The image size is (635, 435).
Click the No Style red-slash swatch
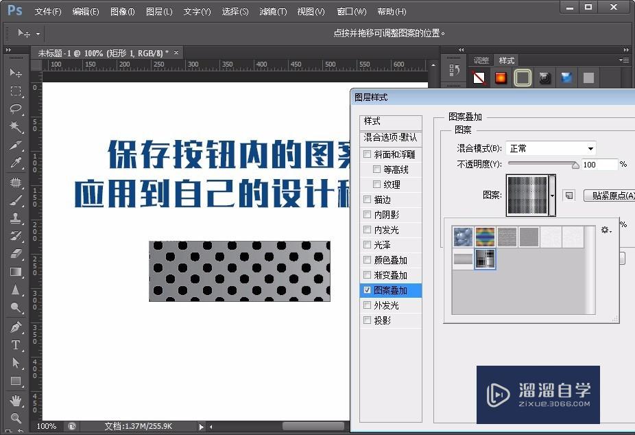(x=479, y=78)
